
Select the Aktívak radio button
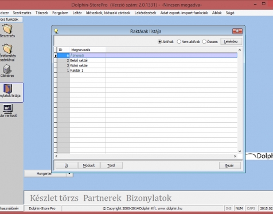pyautogui.click(x=159, y=41)
